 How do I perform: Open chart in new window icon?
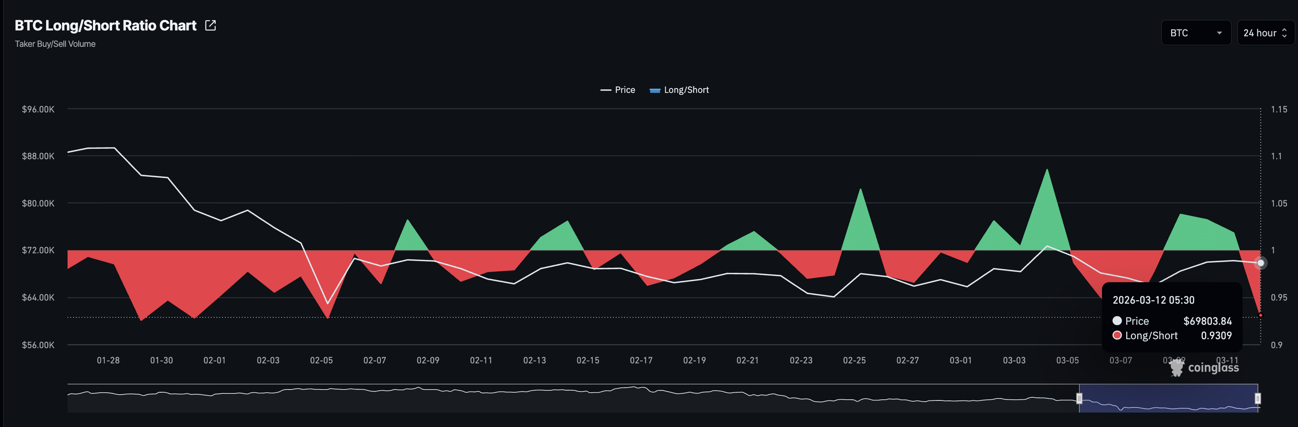[210, 25]
